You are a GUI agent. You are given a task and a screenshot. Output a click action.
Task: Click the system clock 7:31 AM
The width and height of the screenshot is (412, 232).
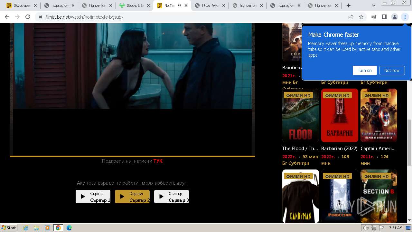[x=396, y=228]
